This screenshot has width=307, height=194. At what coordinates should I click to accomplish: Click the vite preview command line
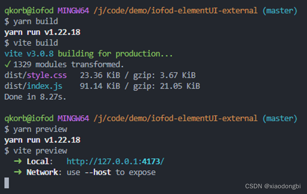point(36,151)
